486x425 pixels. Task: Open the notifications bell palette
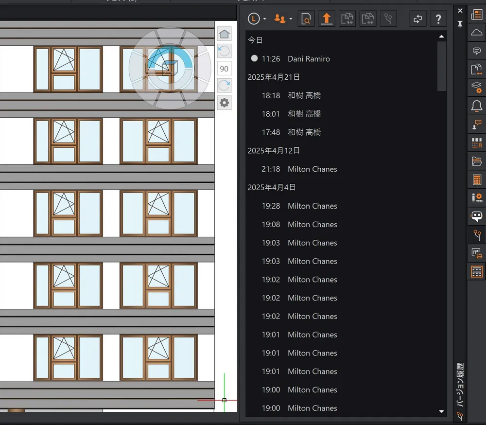[476, 106]
